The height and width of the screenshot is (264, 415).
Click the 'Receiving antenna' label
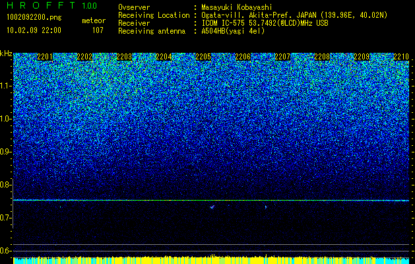coord(152,31)
